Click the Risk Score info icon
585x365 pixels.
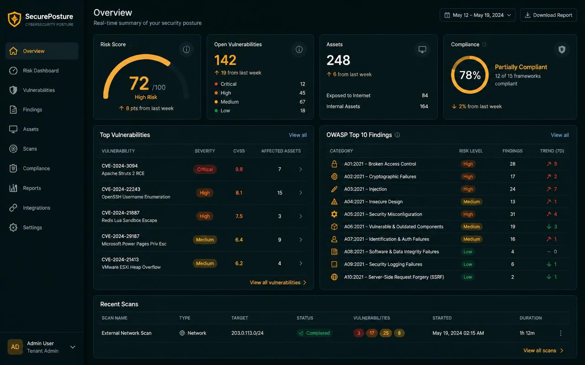(x=186, y=49)
